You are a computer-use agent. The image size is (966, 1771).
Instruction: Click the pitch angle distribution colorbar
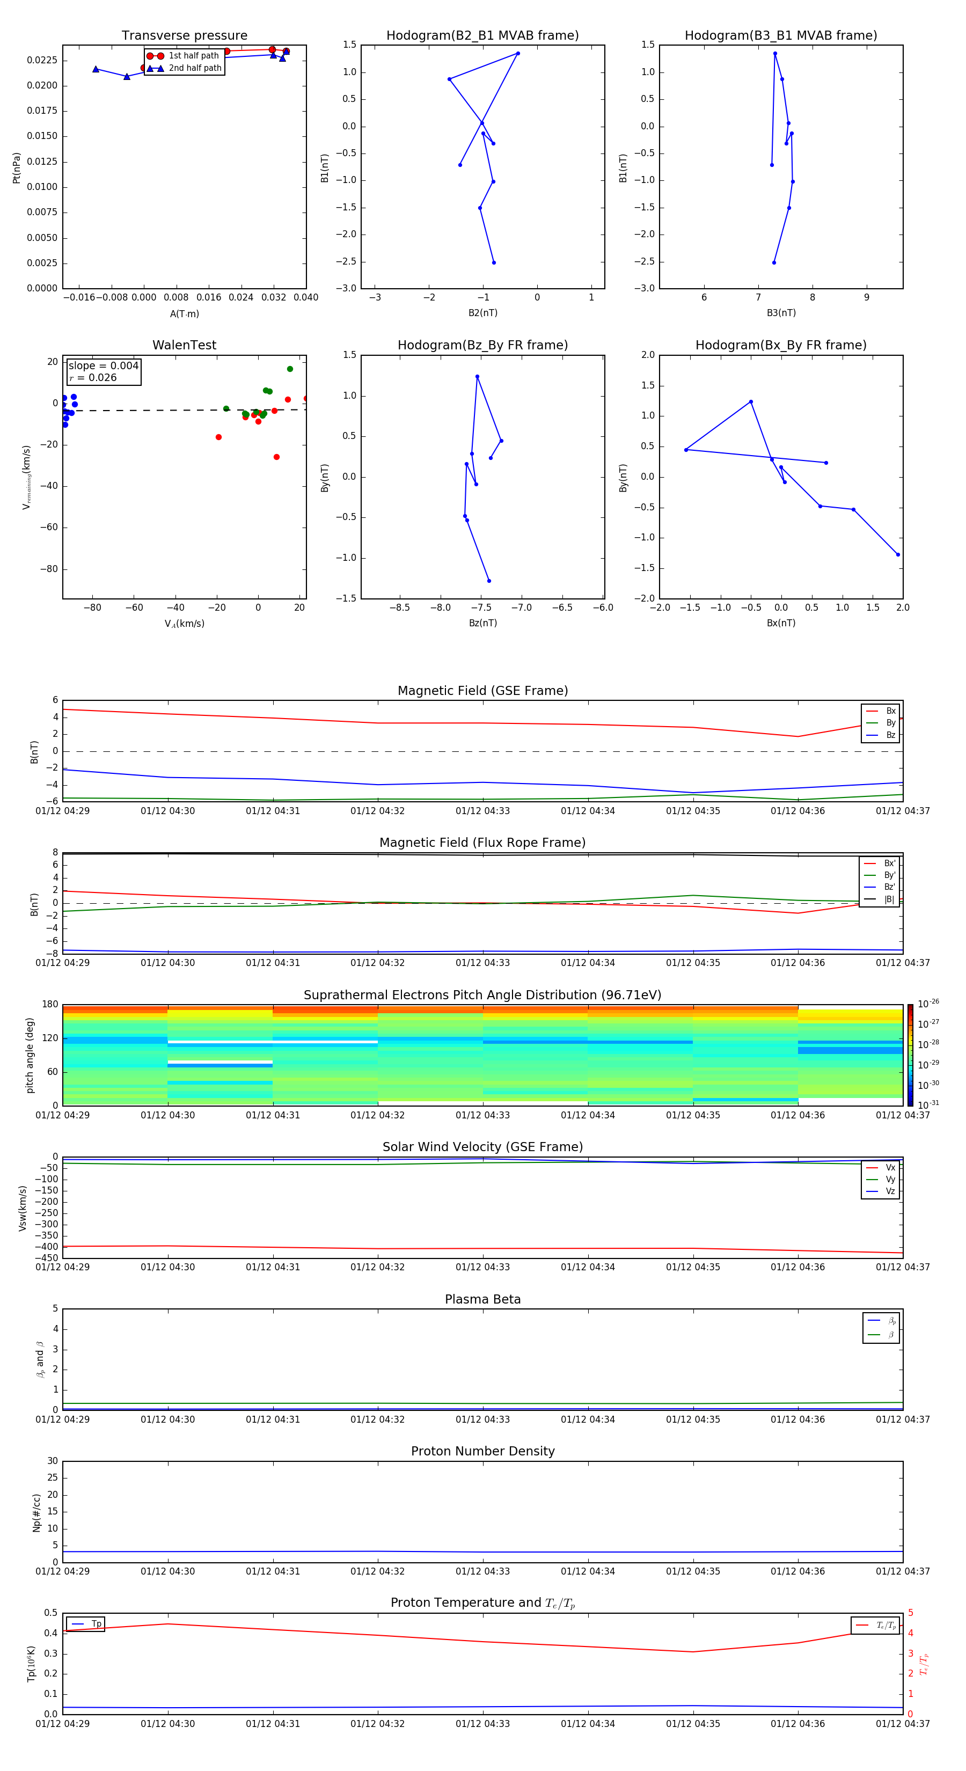910,1055
